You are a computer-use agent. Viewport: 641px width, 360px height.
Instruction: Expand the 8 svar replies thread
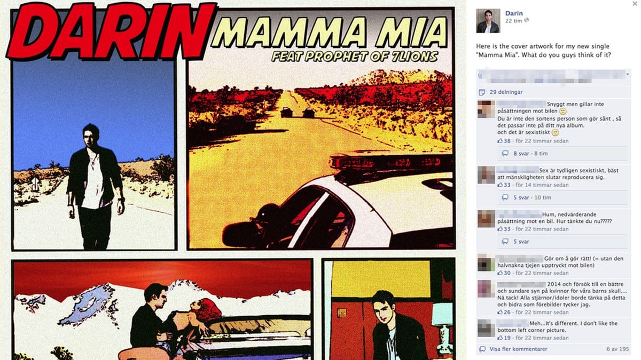click(x=522, y=154)
